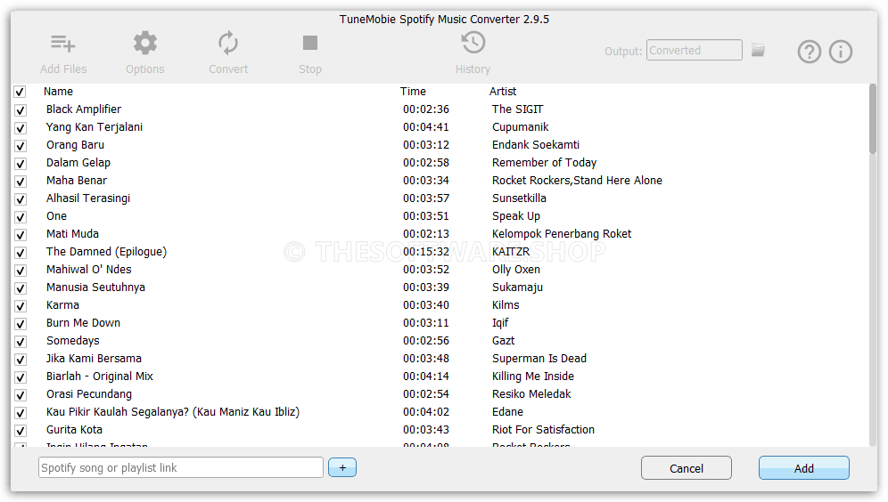
Task: Click artist Cupumanik
Action: tap(521, 126)
